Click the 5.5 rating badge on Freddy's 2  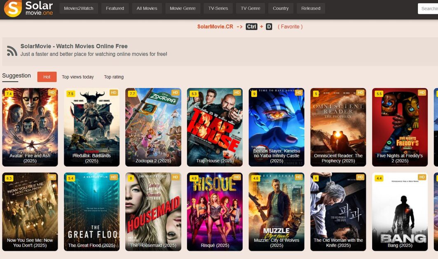(x=379, y=94)
